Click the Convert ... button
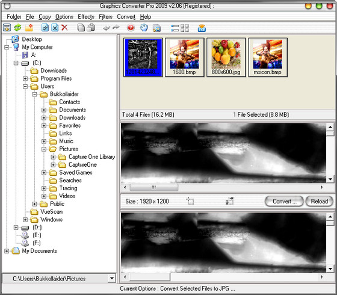This screenshot has width=337, height=295. coord(284,201)
